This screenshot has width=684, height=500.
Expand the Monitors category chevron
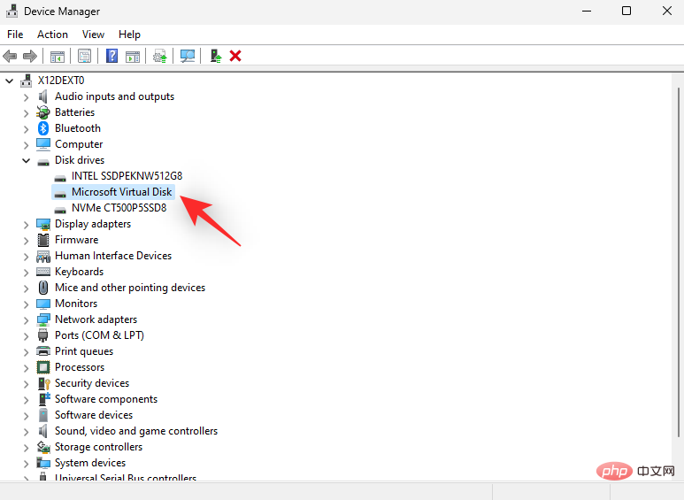(27, 304)
